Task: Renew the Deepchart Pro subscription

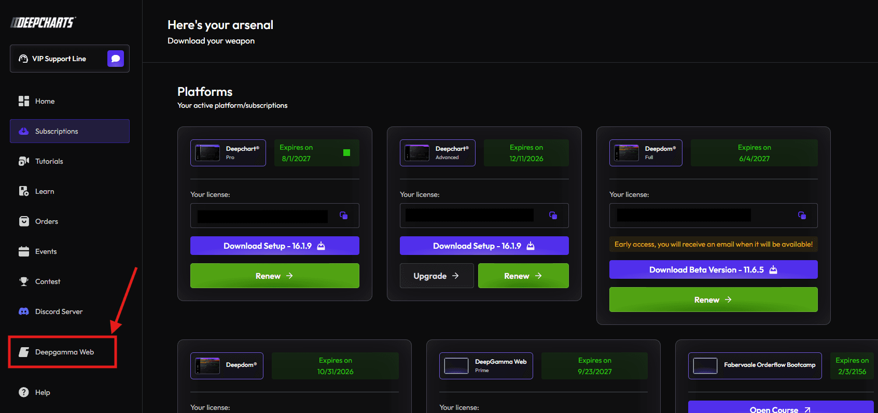Action: click(x=275, y=276)
